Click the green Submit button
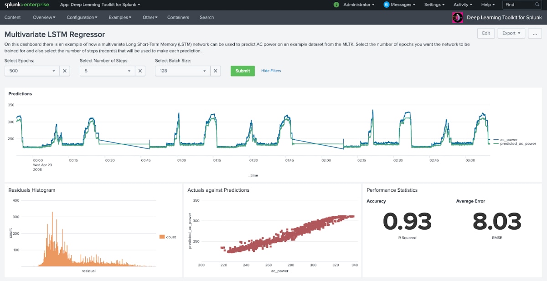Screen dimensions: 547x281 (243, 71)
